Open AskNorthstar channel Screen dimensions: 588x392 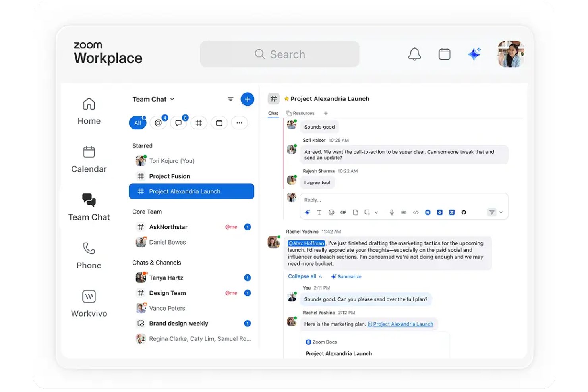pyautogui.click(x=191, y=227)
